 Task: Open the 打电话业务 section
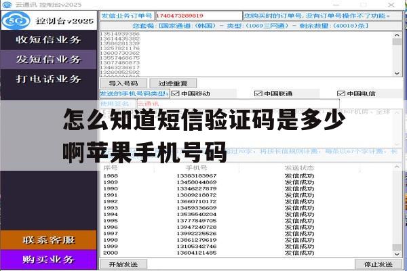click(49, 79)
